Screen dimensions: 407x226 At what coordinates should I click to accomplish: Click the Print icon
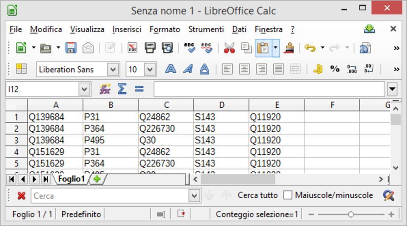[150, 48]
